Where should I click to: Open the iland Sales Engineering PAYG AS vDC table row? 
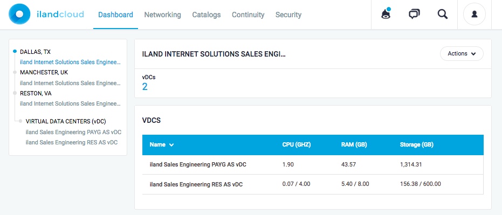(x=313, y=165)
